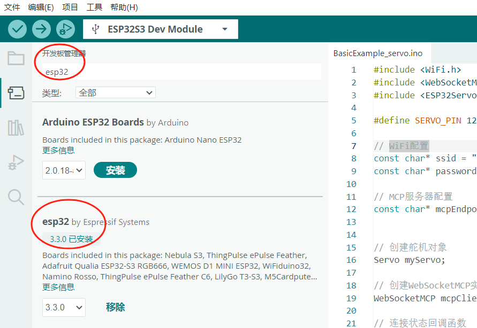Screen dimensions: 477x328
Task: Open the Search magnifier in the sidebar
Action: (x=16, y=197)
